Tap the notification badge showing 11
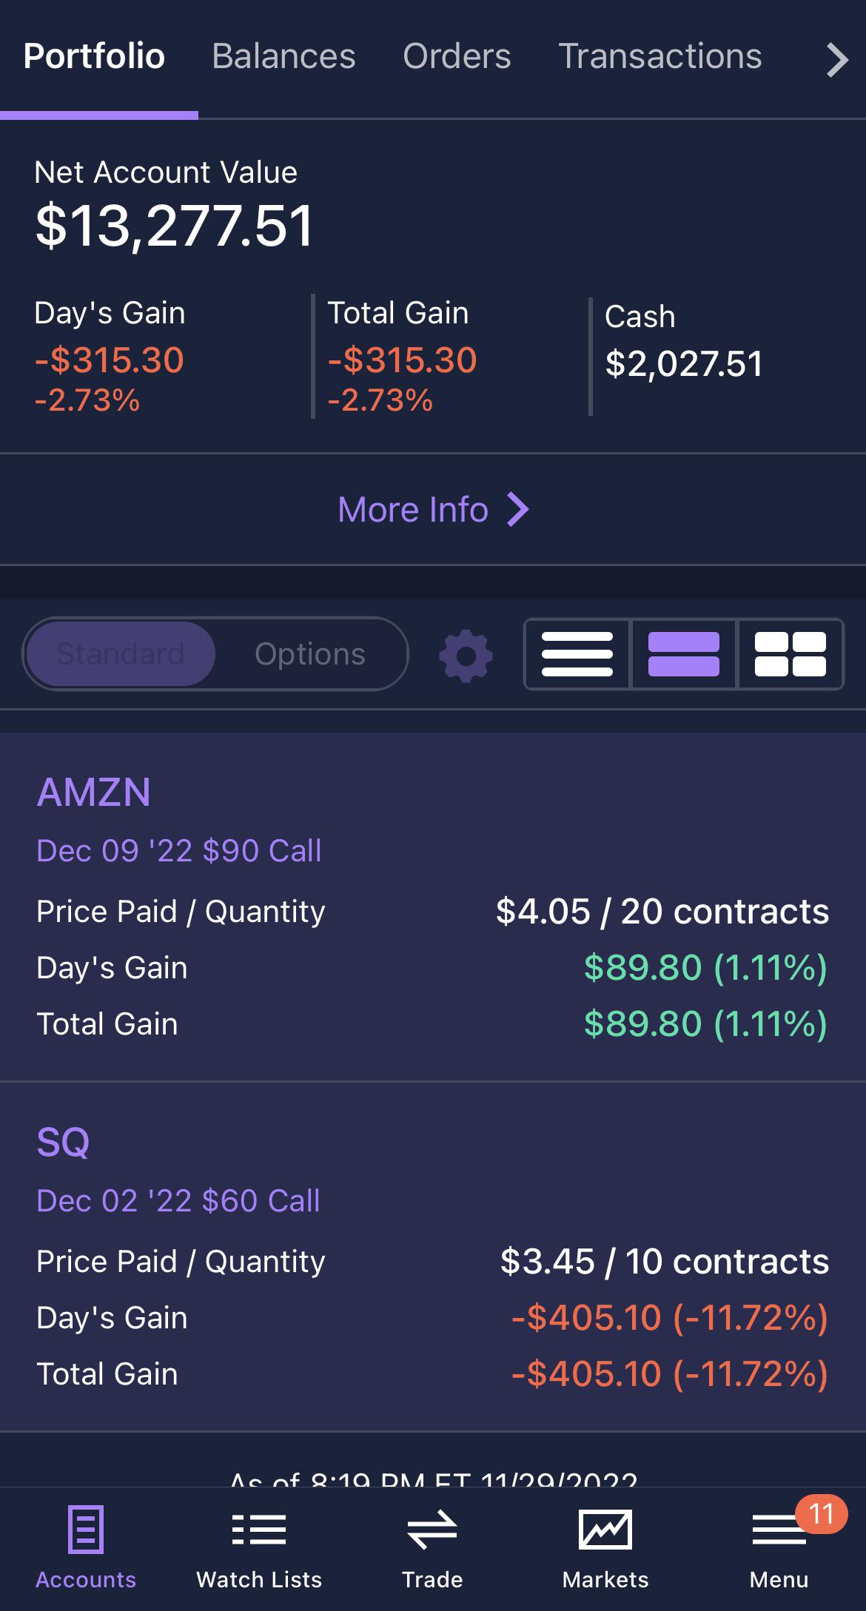The width and height of the screenshot is (866, 1611). pyautogui.click(x=821, y=1514)
